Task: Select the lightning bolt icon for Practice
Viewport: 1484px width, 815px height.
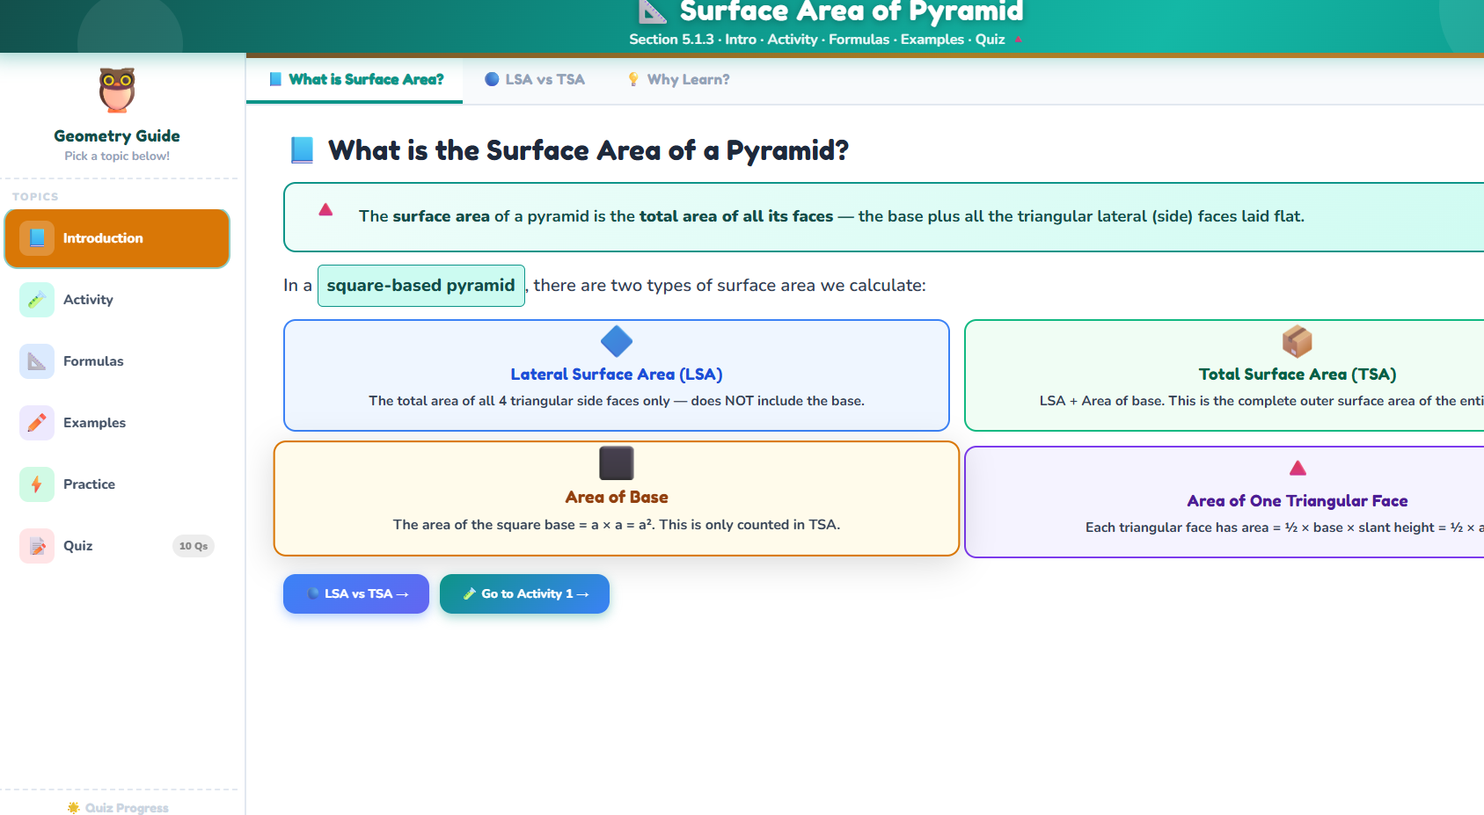Action: 36,484
